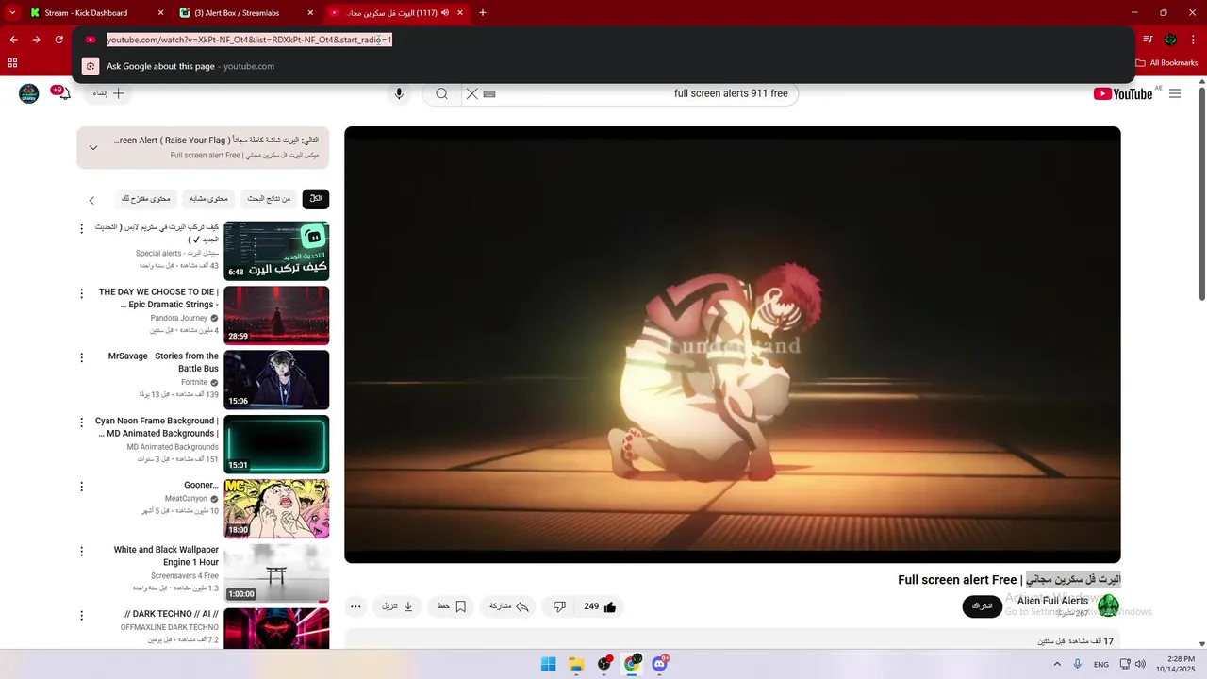The image size is (1207, 679).
Task: Open options for كيف تركب اليرت video
Action: (x=81, y=229)
